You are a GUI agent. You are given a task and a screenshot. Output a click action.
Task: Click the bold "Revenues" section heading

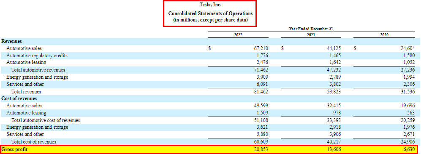click(x=11, y=41)
